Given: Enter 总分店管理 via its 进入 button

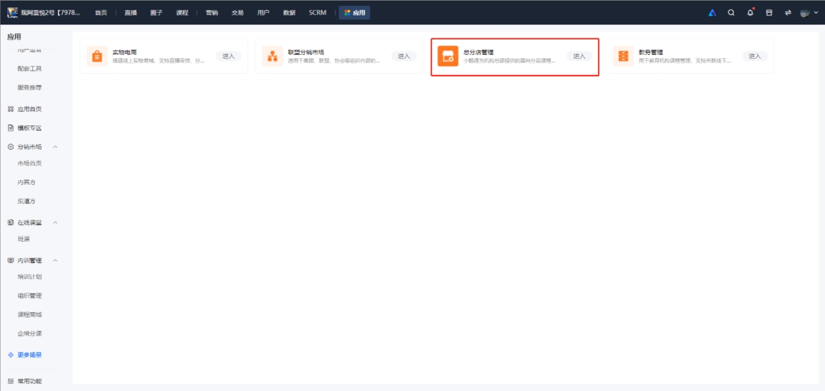Looking at the screenshot, I should point(579,56).
